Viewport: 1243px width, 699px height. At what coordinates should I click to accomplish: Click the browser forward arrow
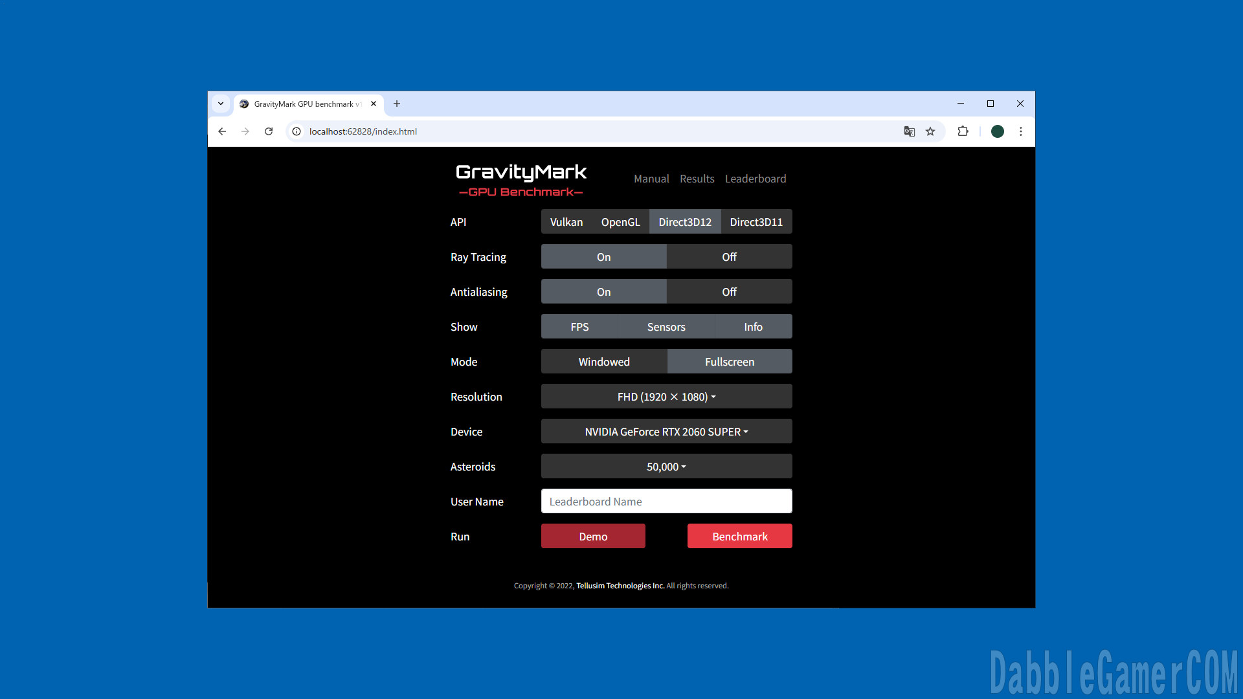[x=245, y=131]
